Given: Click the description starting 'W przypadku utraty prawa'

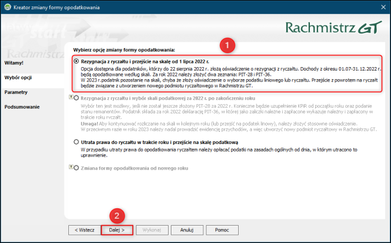Looking at the screenshot, I should click(x=219, y=152).
